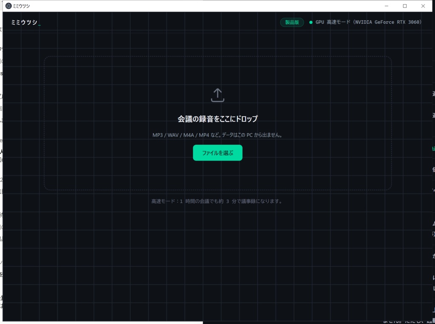Click the MP3 / WAV / M4A / MP4 format description text
435x324 pixels.
(x=217, y=135)
